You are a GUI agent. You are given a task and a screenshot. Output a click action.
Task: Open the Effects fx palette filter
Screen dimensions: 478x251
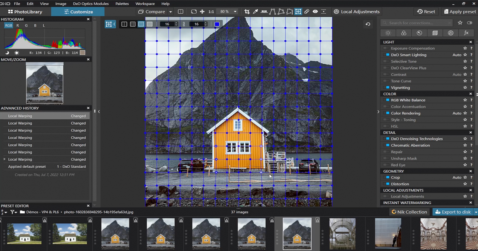click(x=466, y=33)
